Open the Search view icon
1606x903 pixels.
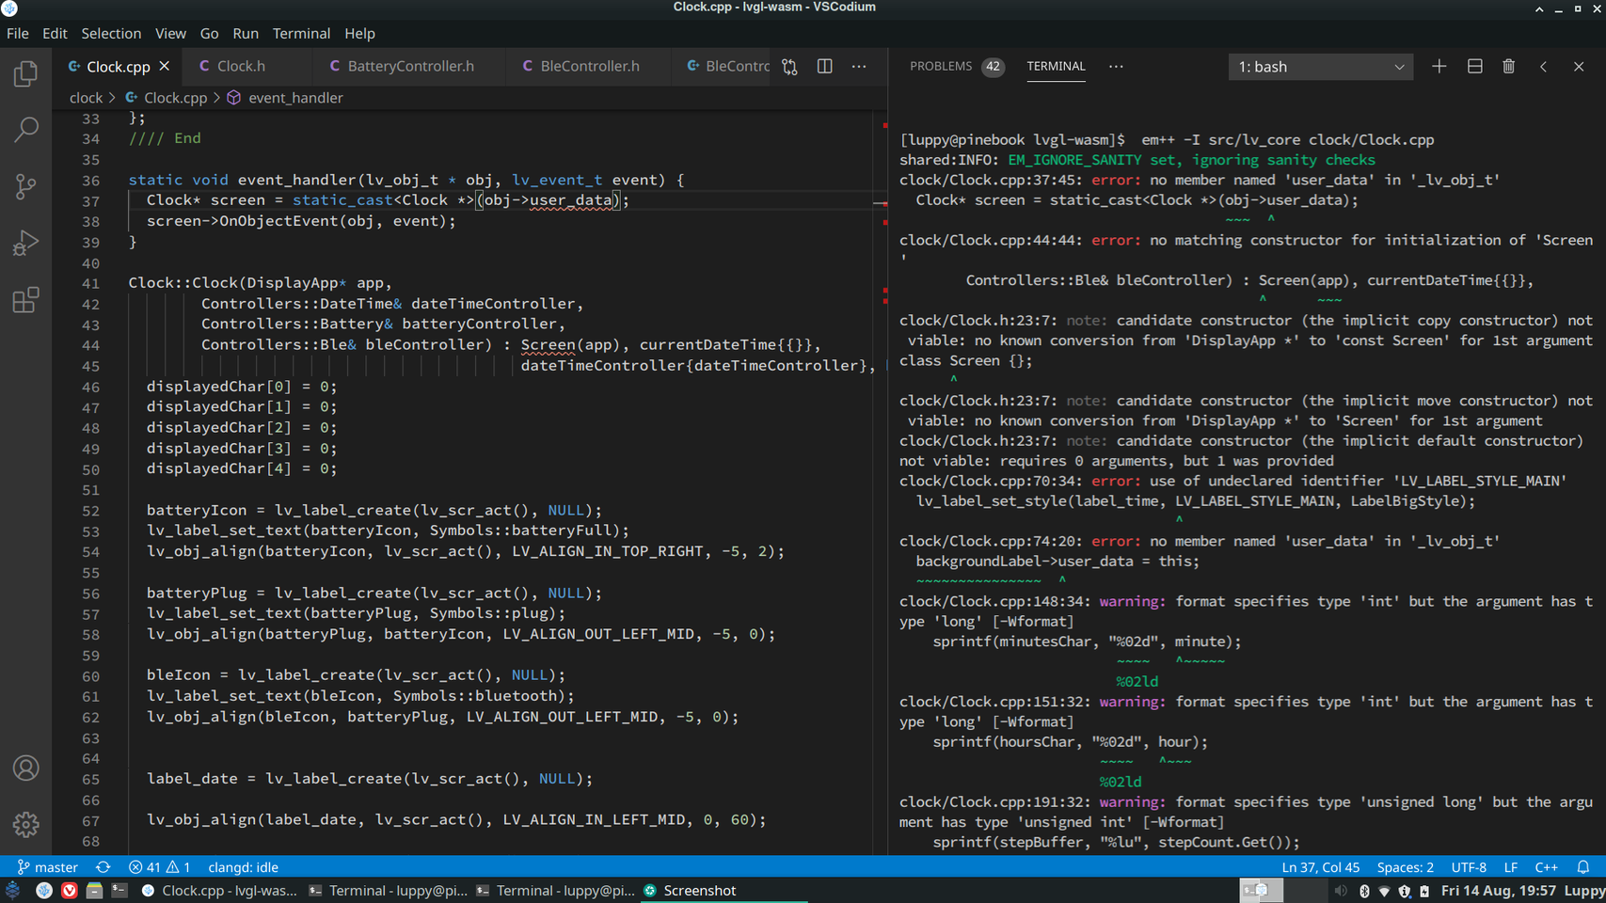click(x=25, y=129)
